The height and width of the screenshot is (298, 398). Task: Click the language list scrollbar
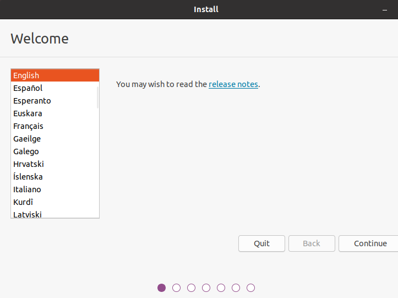98,96
